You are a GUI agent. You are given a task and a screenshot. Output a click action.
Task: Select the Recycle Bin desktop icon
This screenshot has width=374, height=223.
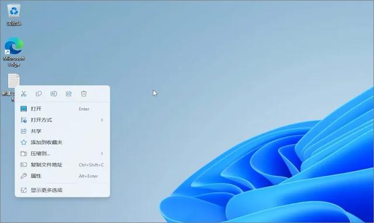[x=14, y=15]
